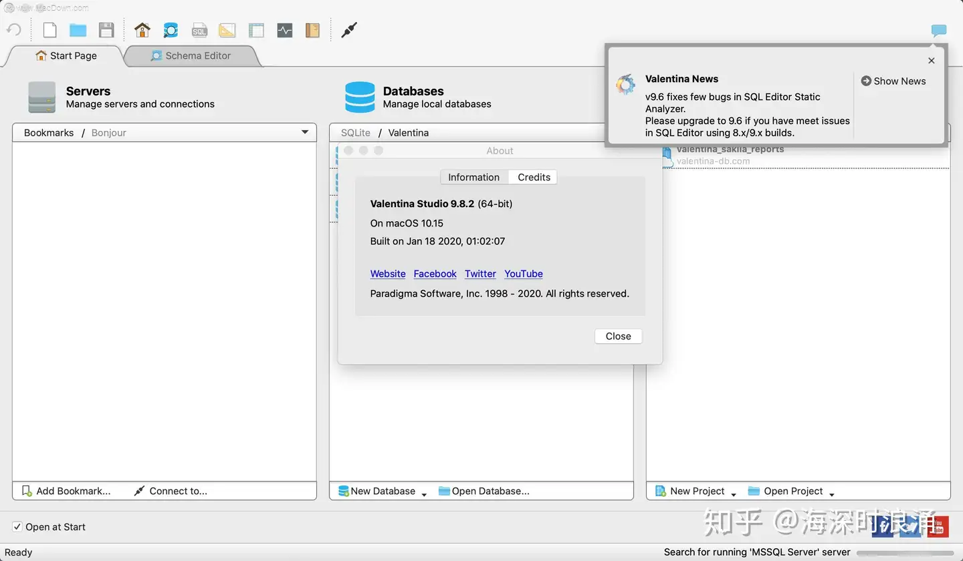
Task: Click the Valentina News gear logo
Action: point(625,84)
